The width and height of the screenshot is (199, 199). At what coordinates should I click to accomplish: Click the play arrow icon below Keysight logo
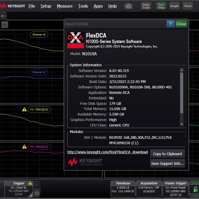3,16
